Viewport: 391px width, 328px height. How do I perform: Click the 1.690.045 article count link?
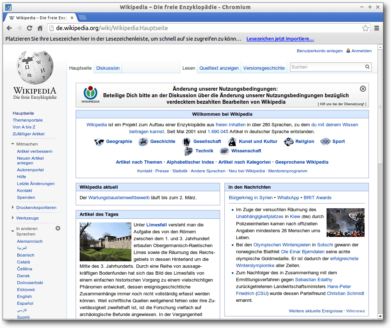(218, 131)
